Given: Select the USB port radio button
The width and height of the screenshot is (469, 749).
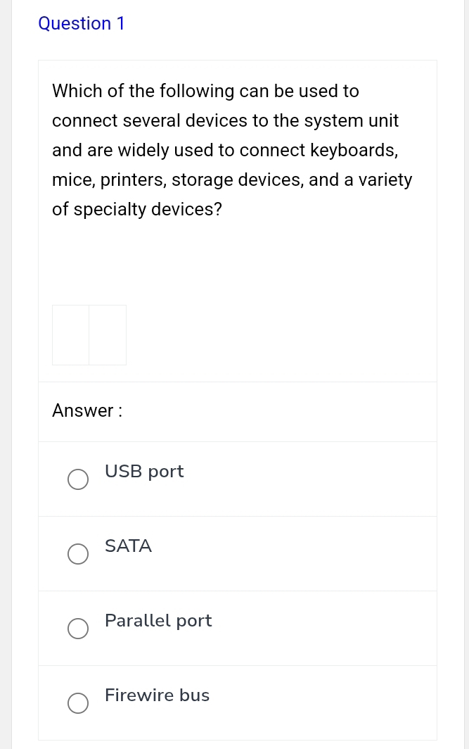Looking at the screenshot, I should point(78,479).
